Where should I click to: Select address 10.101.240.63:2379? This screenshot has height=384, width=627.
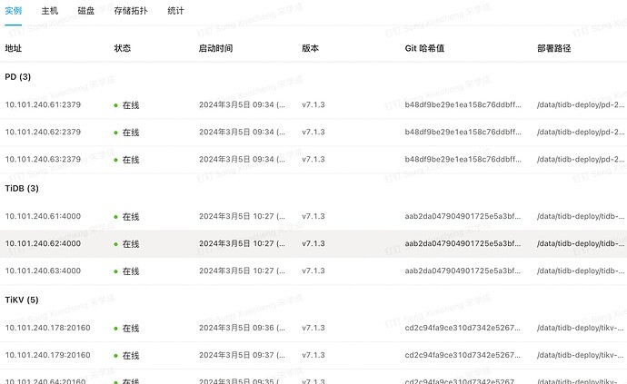click(43, 159)
